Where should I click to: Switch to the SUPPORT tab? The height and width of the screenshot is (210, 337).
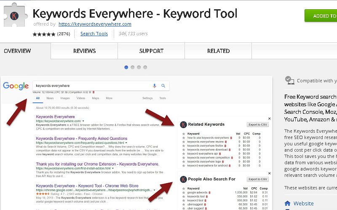tap(151, 51)
